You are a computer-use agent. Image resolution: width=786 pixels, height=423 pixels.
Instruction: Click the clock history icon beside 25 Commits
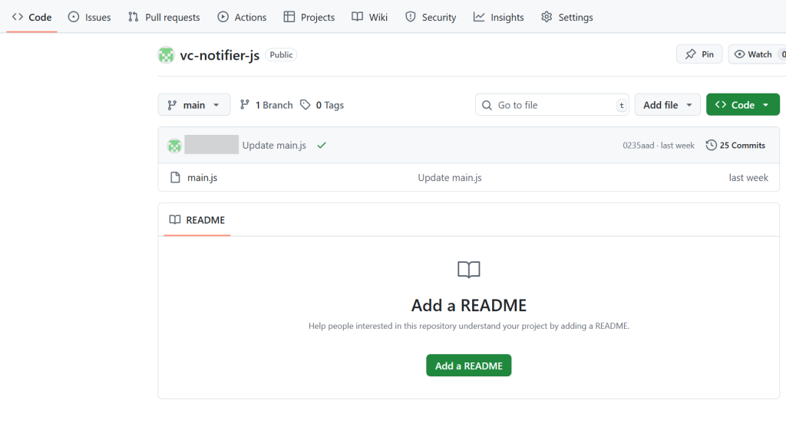click(x=711, y=145)
